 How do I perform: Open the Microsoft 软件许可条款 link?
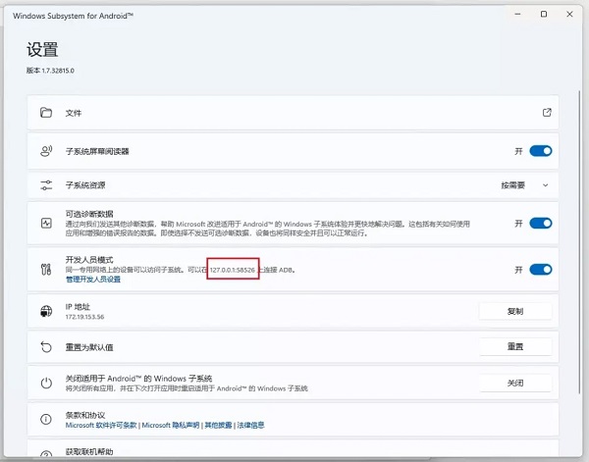(101, 426)
